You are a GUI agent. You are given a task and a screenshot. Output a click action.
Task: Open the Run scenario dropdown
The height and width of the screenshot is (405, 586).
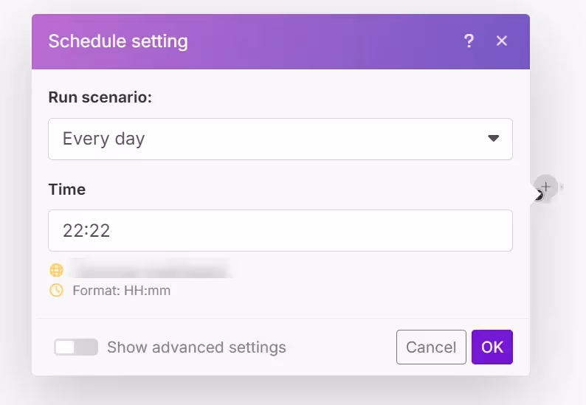280,139
